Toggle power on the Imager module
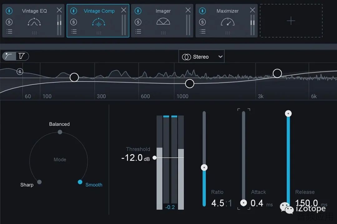Screen dimensions: 337x224 click(138, 11)
